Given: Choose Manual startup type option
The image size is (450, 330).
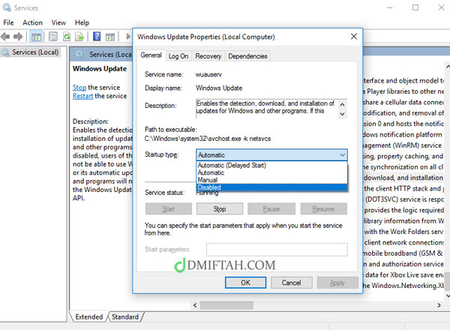Looking at the screenshot, I should (x=271, y=180).
